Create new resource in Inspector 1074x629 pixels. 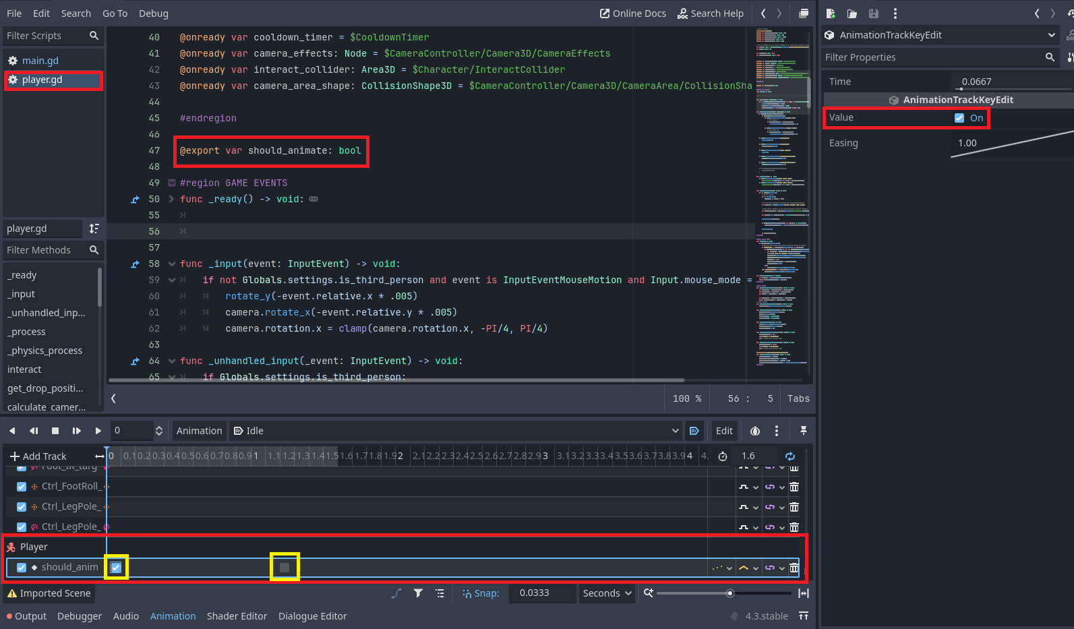[831, 13]
